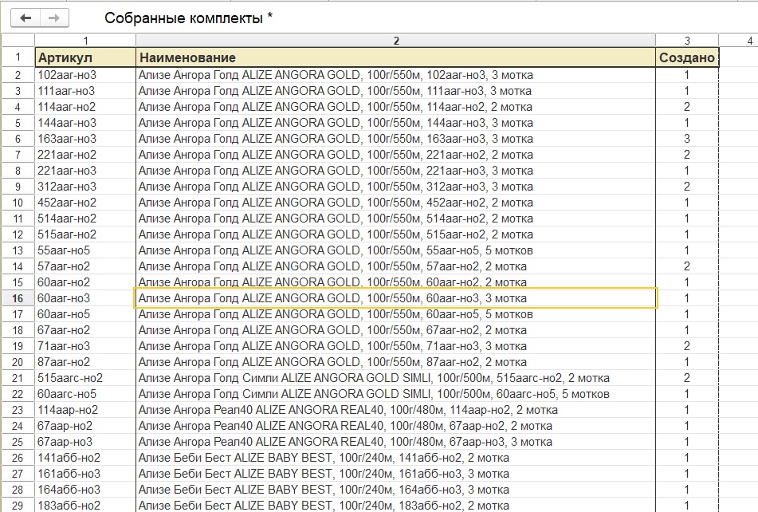Select article cell 102ааг-но3
758x512 pixels.
pyautogui.click(x=85, y=75)
